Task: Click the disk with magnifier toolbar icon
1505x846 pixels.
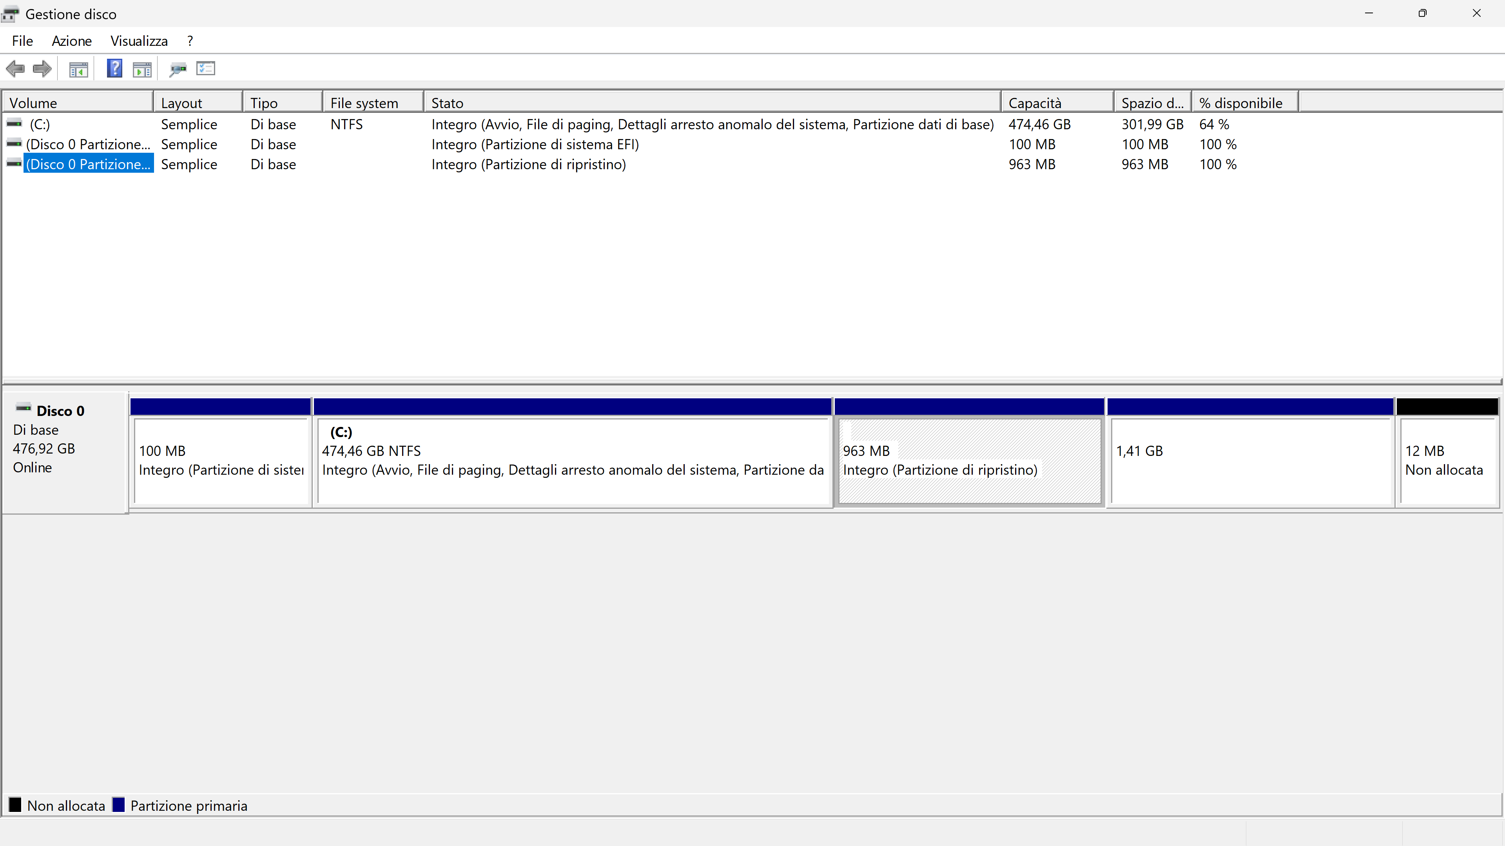Action: (178, 69)
